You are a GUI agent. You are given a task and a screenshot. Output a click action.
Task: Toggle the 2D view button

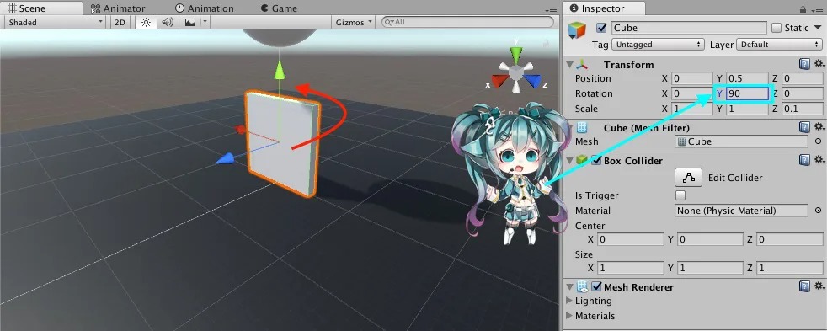tap(120, 22)
